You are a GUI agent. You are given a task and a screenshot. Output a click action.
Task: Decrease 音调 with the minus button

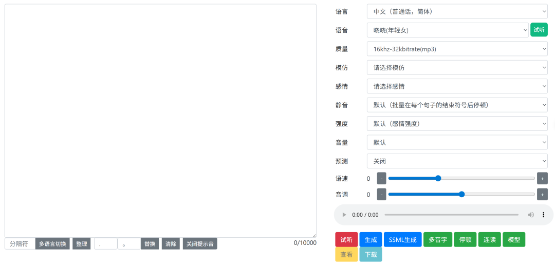[381, 194]
